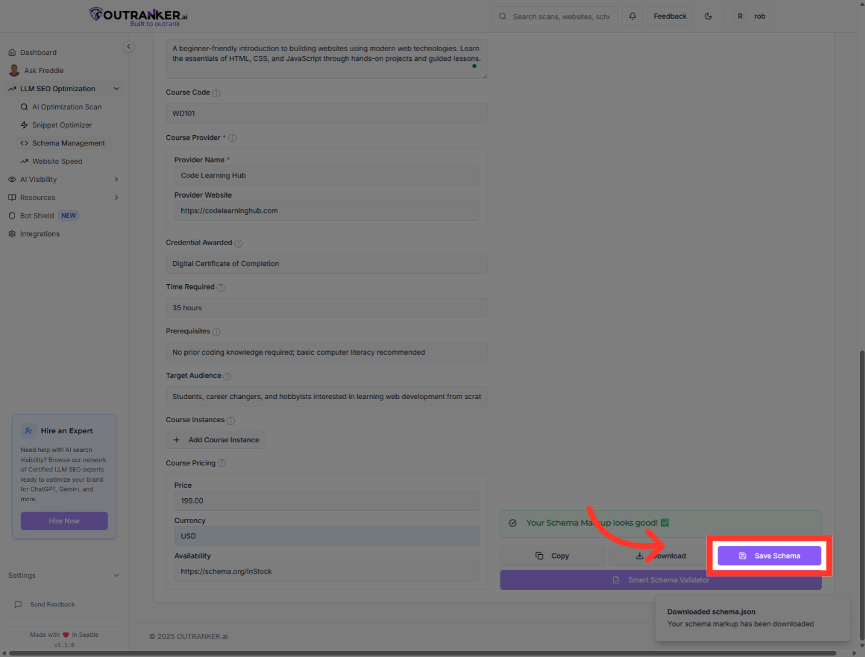Screen dimensions: 865x657
Task: Click the Hire Now button
Action: click(x=64, y=521)
